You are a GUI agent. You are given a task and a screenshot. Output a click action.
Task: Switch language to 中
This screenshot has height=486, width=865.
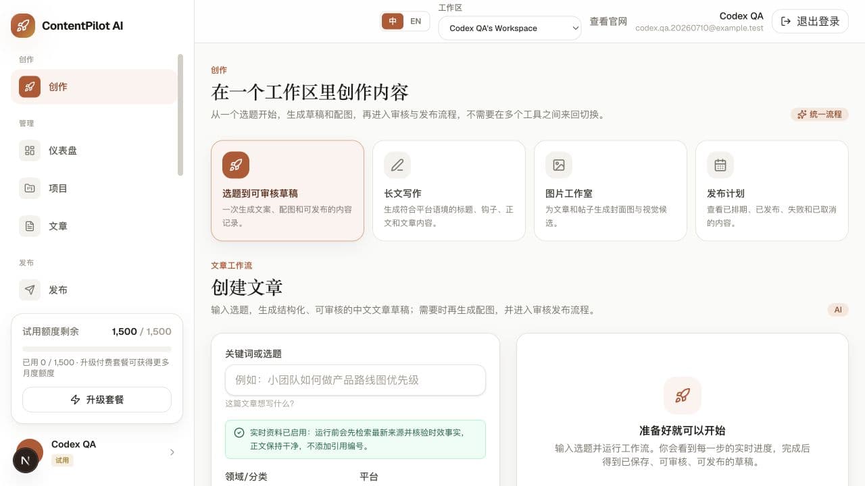[x=393, y=21]
